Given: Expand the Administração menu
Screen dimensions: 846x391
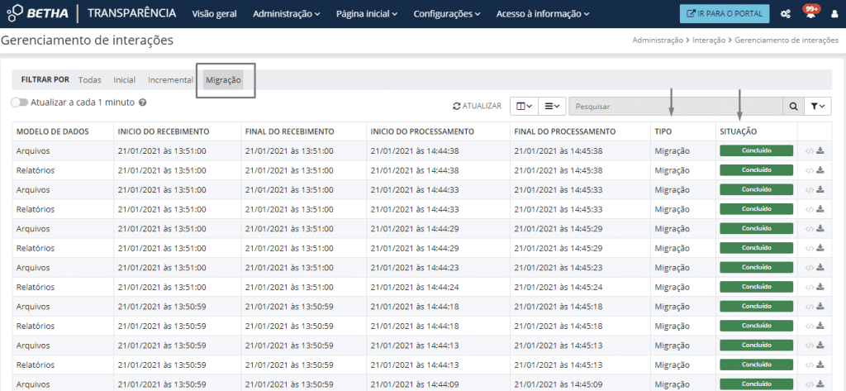Looking at the screenshot, I should pyautogui.click(x=287, y=14).
